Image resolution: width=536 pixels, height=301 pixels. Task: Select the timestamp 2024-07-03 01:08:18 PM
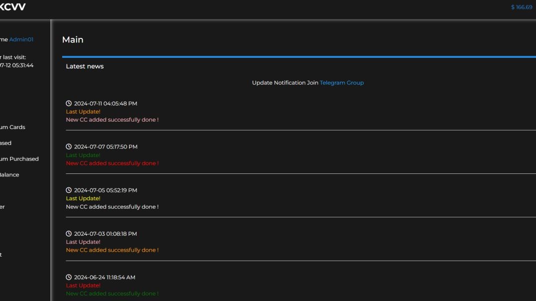click(105, 234)
